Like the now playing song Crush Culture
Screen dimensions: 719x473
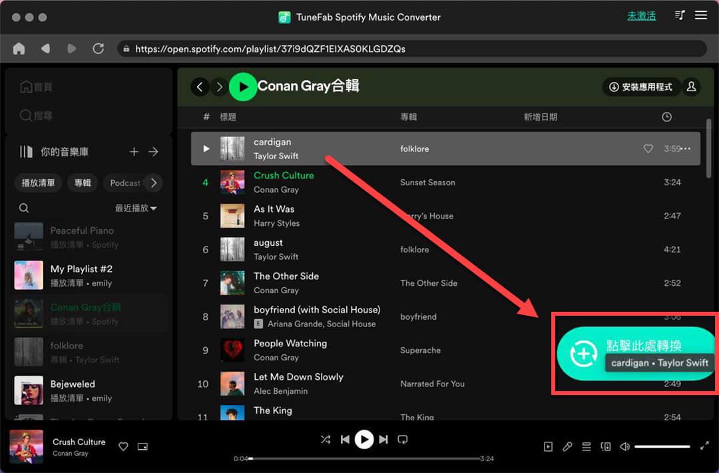[x=123, y=446]
